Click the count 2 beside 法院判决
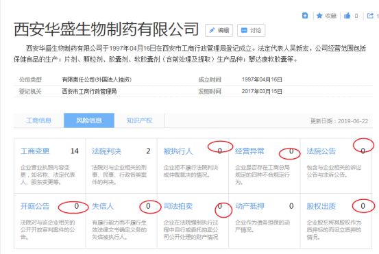Screen dimensions: 379x254 click(148, 151)
